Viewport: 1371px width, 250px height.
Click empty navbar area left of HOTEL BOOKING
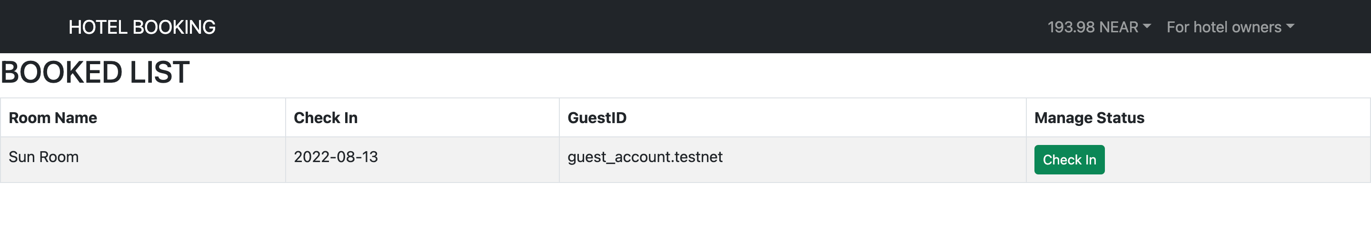32,27
